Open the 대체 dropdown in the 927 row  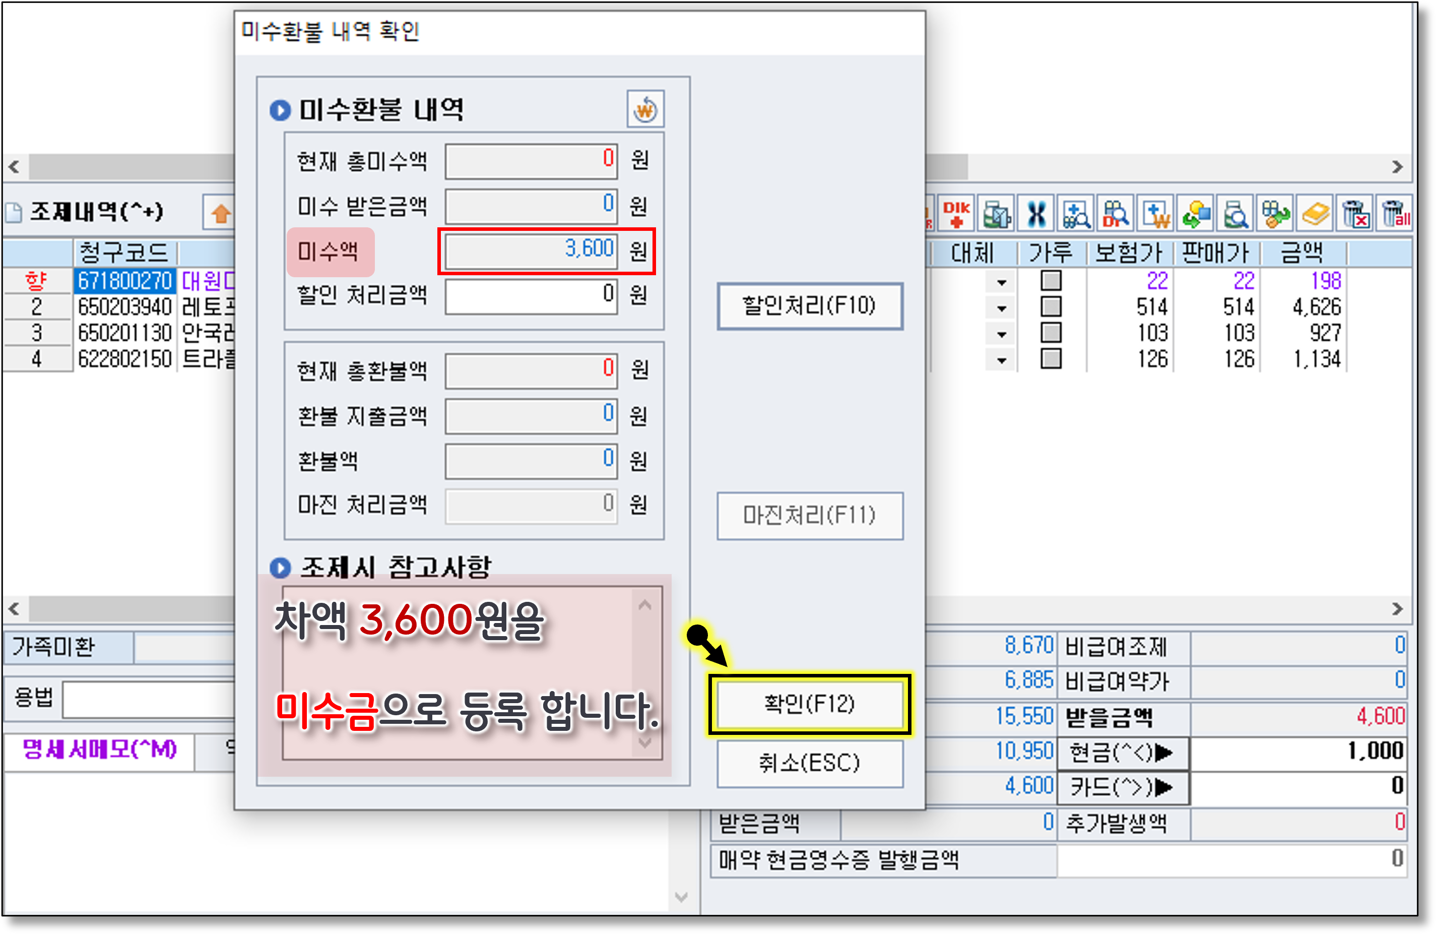click(x=1002, y=334)
